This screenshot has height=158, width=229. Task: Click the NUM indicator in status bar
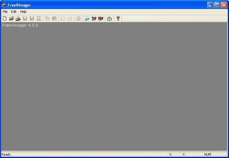pyautogui.click(x=208, y=154)
